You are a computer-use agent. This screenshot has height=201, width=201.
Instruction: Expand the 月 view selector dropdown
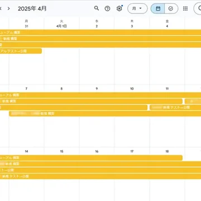[x=137, y=8]
